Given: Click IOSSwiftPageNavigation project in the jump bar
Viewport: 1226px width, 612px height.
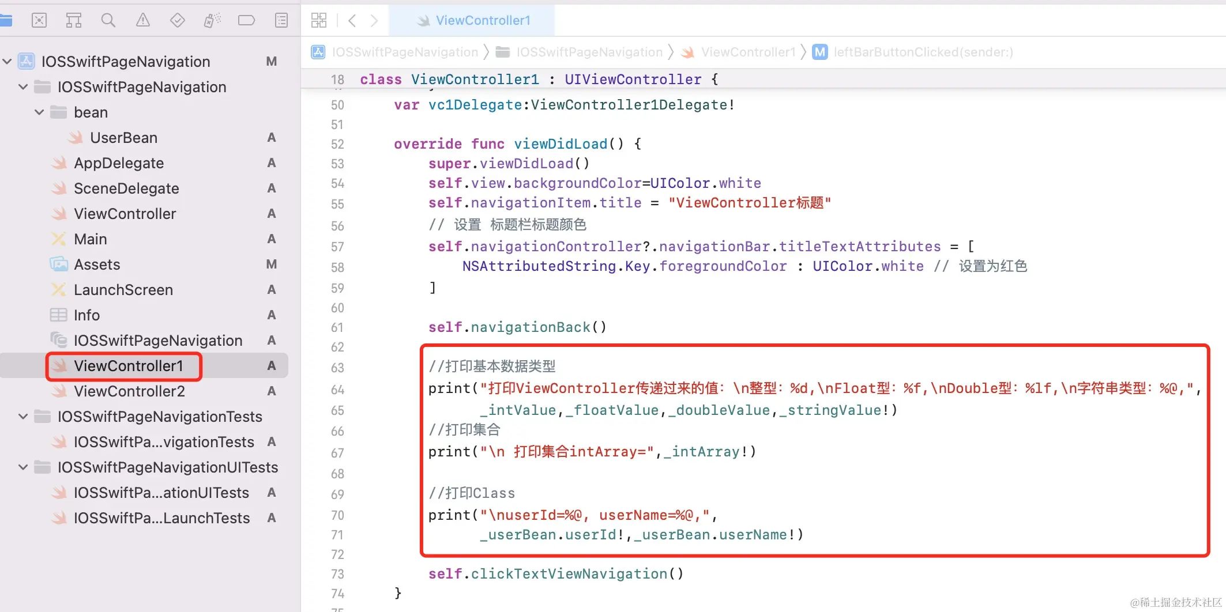Looking at the screenshot, I should coord(395,52).
